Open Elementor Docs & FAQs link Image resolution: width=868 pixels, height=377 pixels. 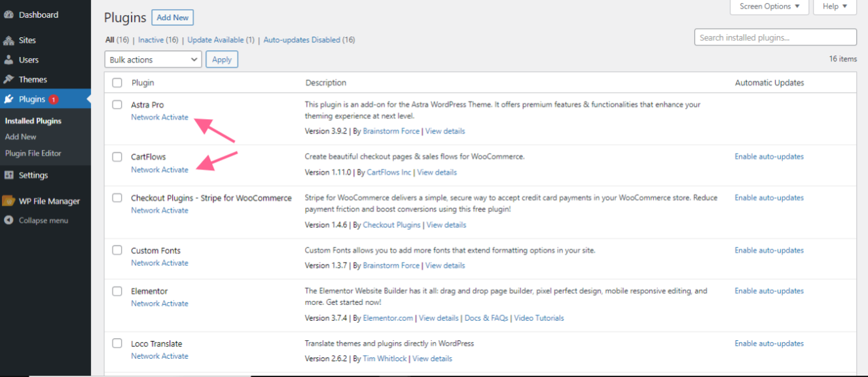486,318
